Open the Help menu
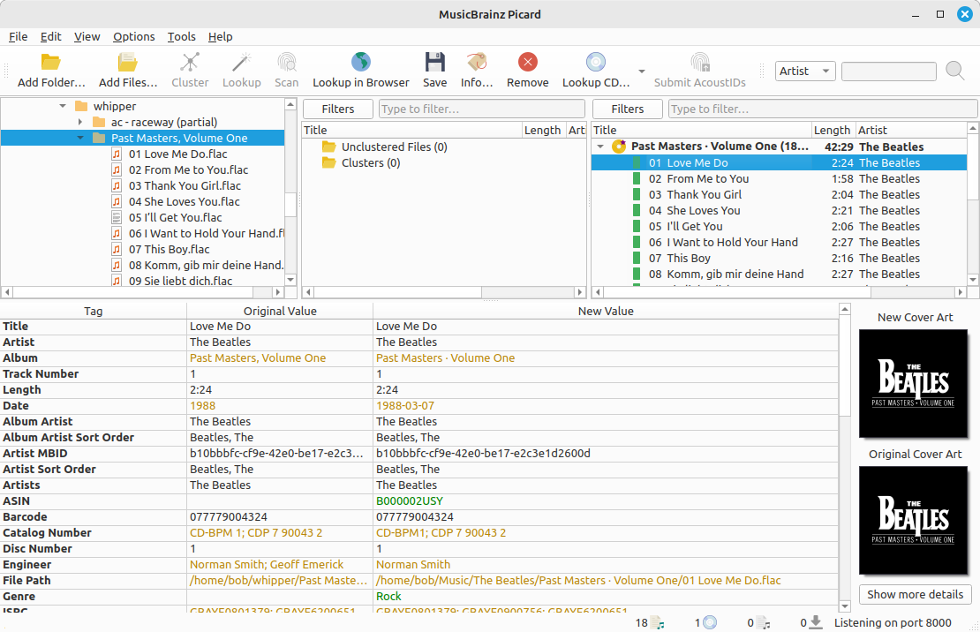 220,37
